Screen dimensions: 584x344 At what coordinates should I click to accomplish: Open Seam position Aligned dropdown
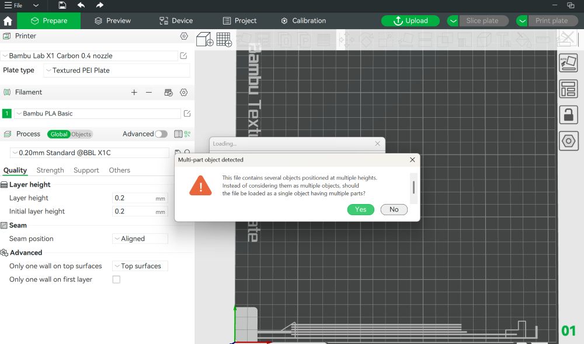click(140, 238)
